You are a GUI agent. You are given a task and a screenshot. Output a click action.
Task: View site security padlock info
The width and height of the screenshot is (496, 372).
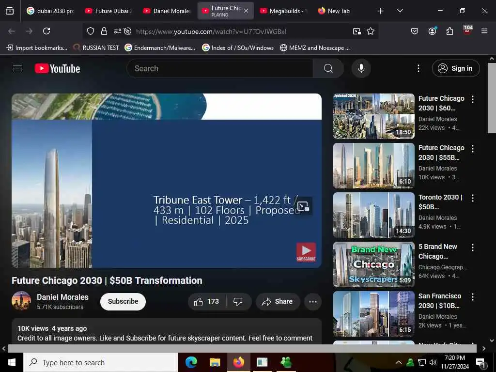(x=104, y=31)
